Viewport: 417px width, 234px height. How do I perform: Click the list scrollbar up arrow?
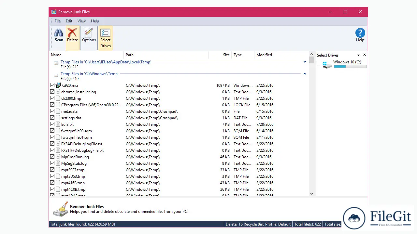311,54
